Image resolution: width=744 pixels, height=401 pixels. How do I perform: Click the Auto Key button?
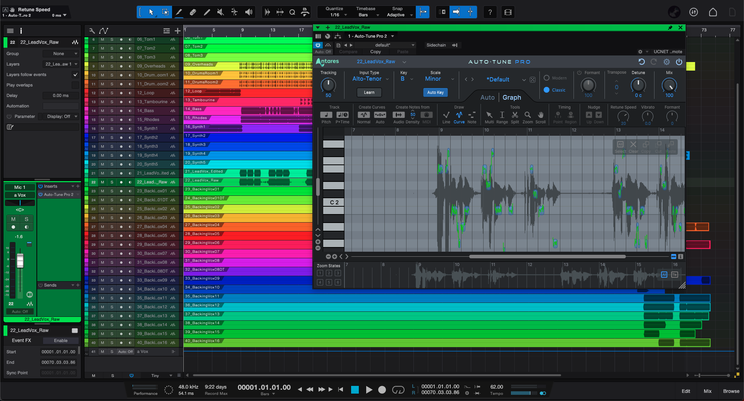436,93
